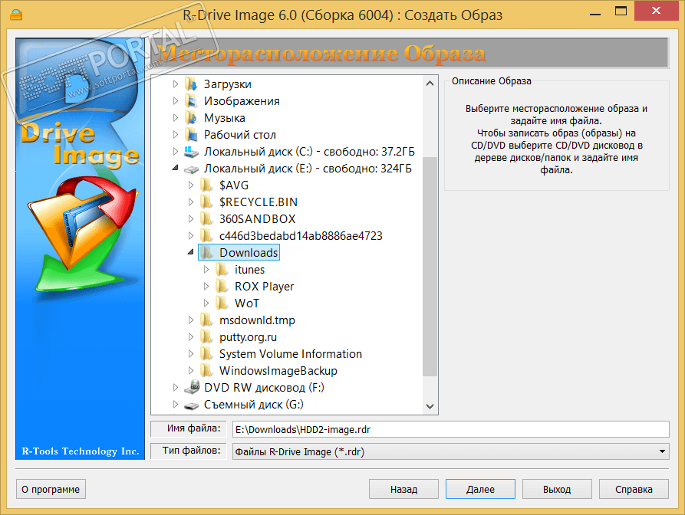Image resolution: width=685 pixels, height=515 pixels.
Task: Expand the WindowsImageBackup folder node
Action: click(x=191, y=370)
